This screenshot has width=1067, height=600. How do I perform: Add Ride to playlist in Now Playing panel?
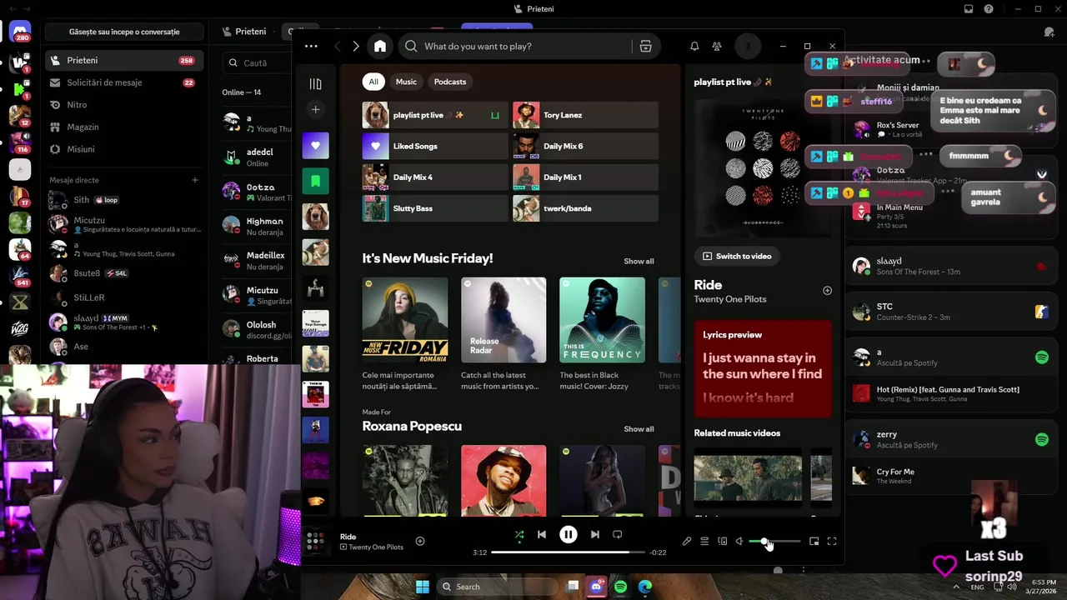pyautogui.click(x=827, y=290)
